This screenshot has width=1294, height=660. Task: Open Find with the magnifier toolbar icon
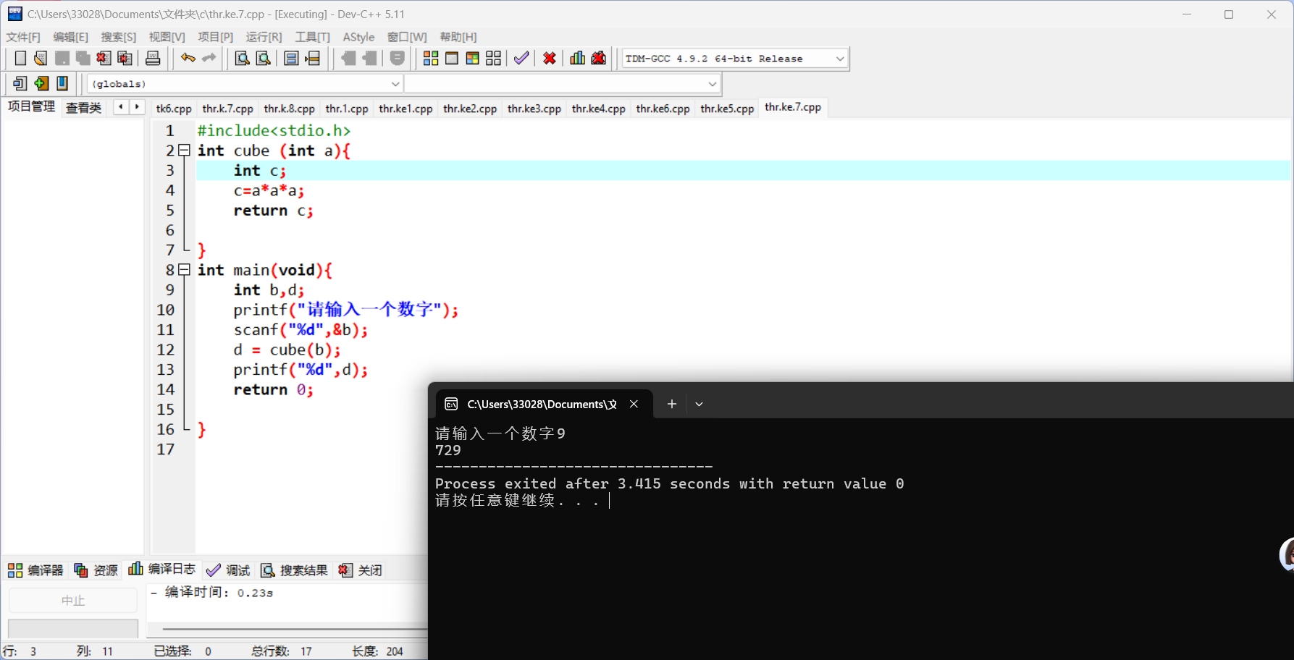coord(243,59)
